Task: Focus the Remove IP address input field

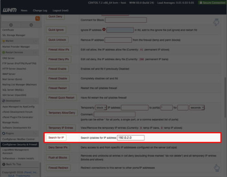Action: pyautogui.click(x=118, y=40)
